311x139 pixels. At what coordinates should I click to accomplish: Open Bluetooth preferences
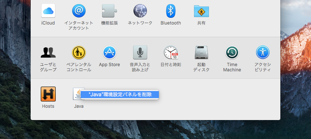tap(170, 11)
